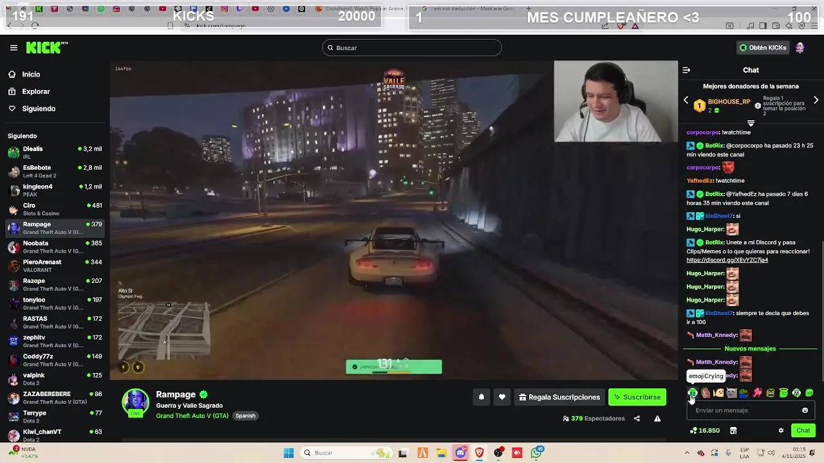This screenshot has width=824, height=463.
Task: Open the hamburger sidebar menu
Action: (14, 48)
